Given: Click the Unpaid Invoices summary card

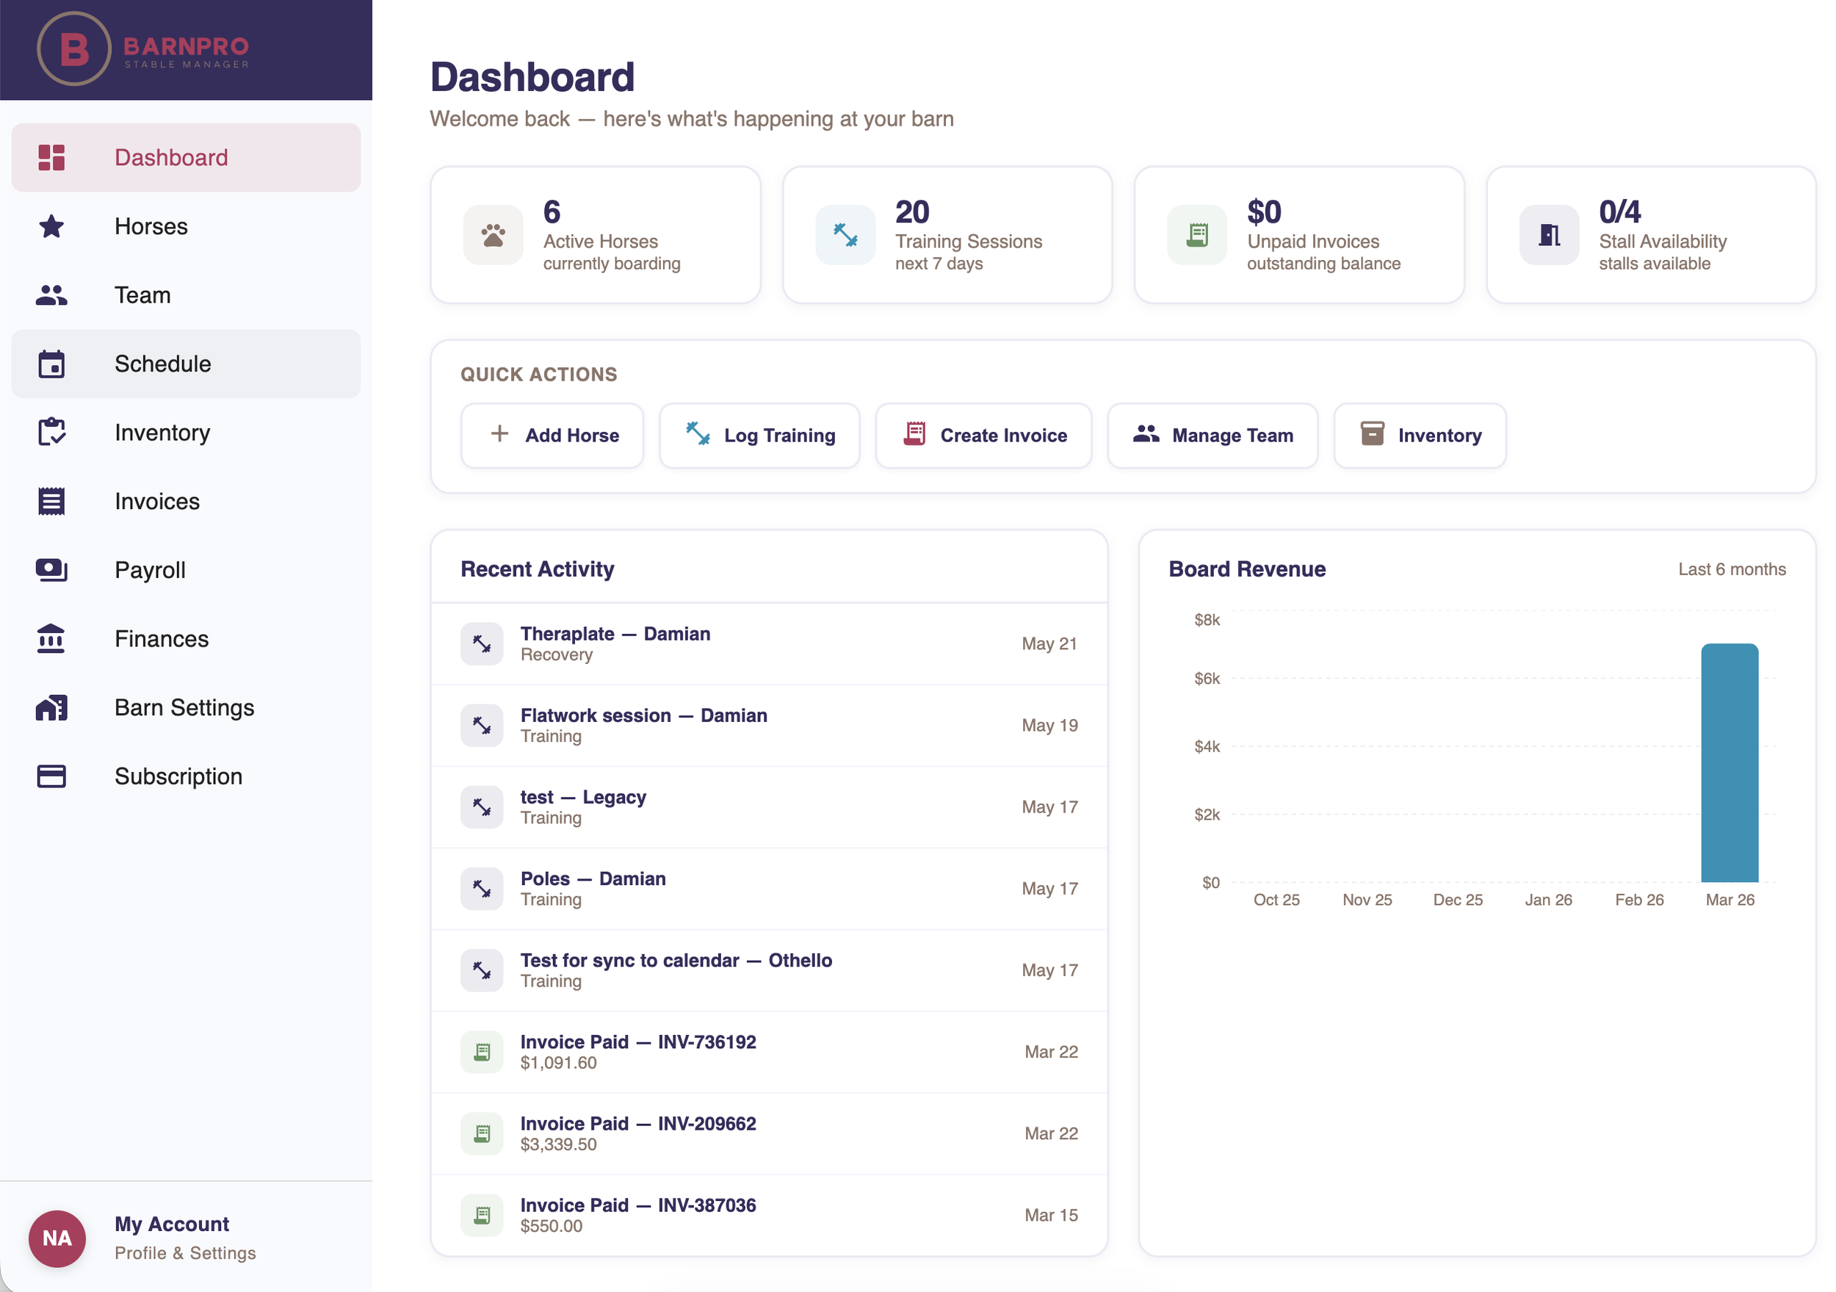Looking at the screenshot, I should tap(1298, 234).
